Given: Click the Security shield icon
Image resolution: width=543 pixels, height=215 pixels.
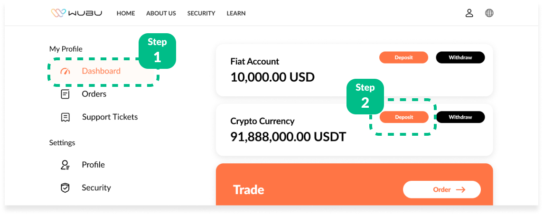Looking at the screenshot, I should point(65,188).
